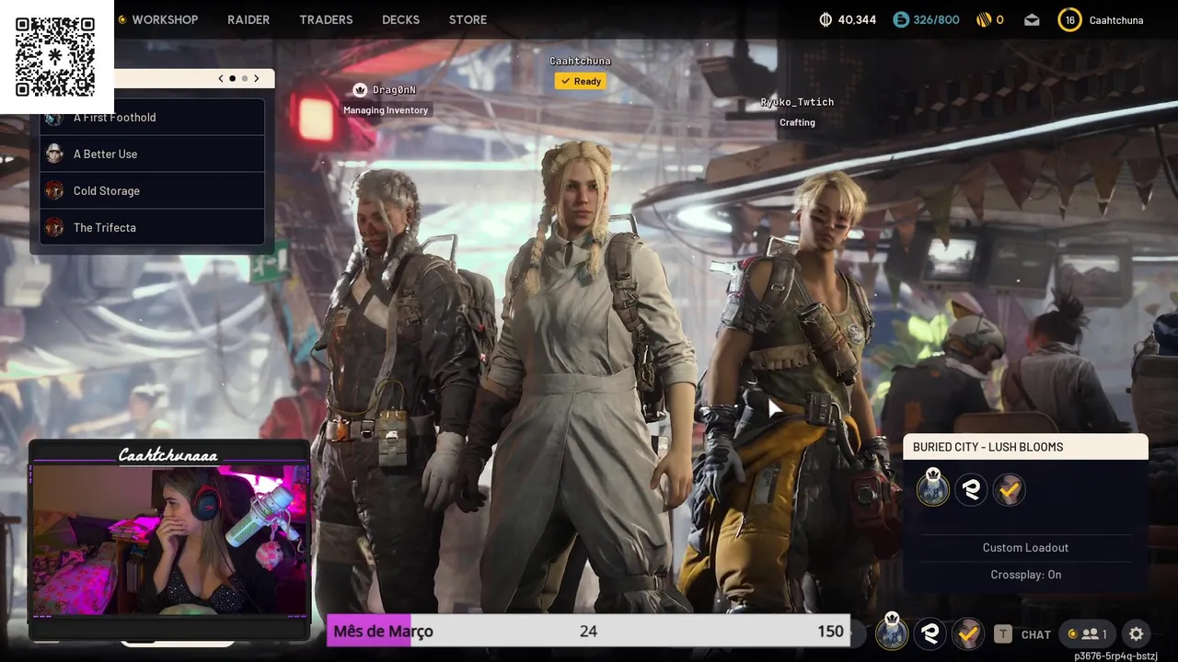This screenshot has height=662, width=1178.
Task: Click Cold Storage quest giver portrait
Action: point(54,190)
